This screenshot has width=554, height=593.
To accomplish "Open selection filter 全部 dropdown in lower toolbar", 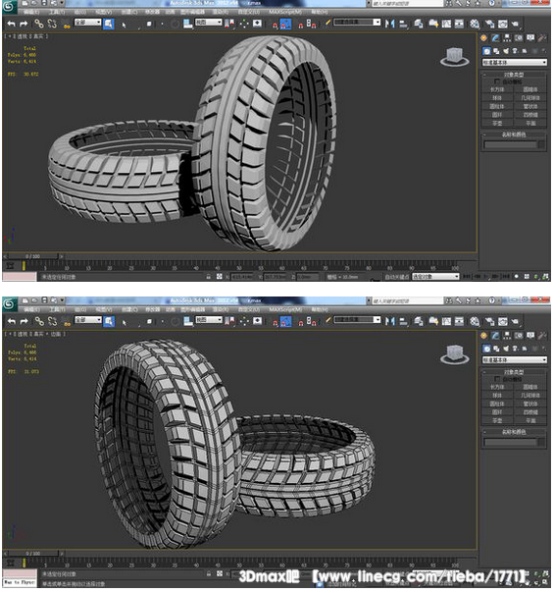I will (x=88, y=320).
